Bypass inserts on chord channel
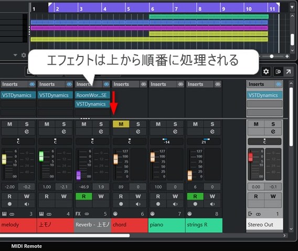Viewport: 298px width, 251px height. (x=143, y=84)
